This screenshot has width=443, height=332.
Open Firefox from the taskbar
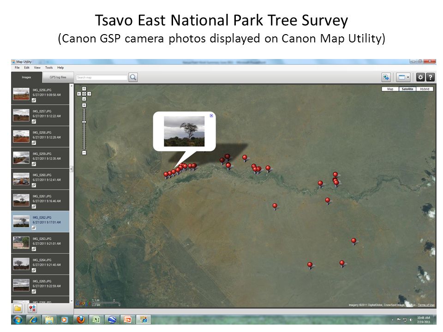click(81, 320)
